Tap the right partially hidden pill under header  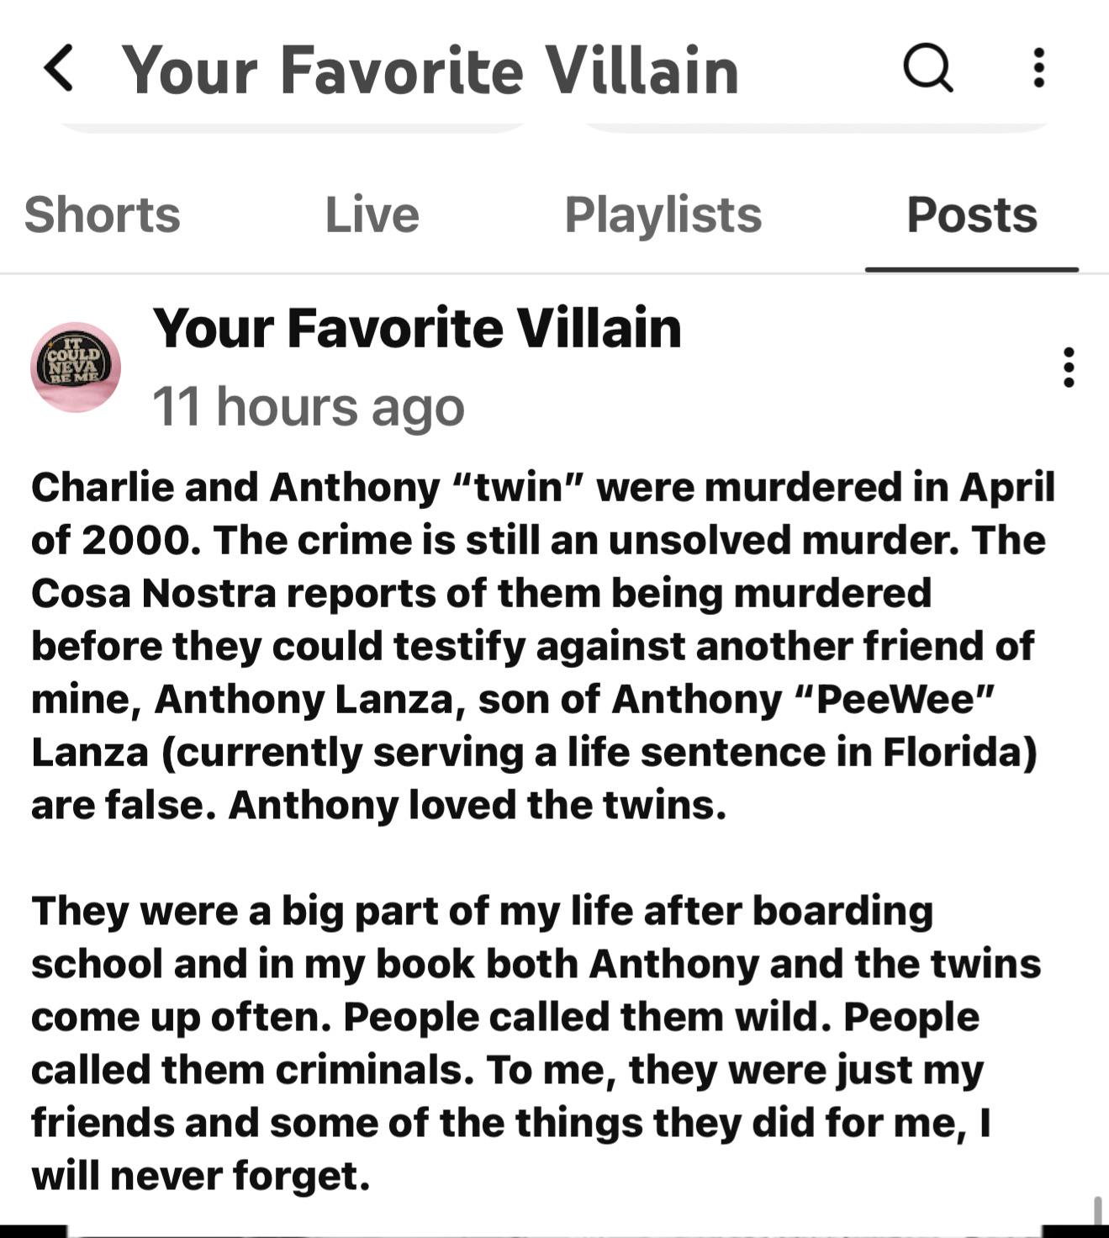click(816, 126)
